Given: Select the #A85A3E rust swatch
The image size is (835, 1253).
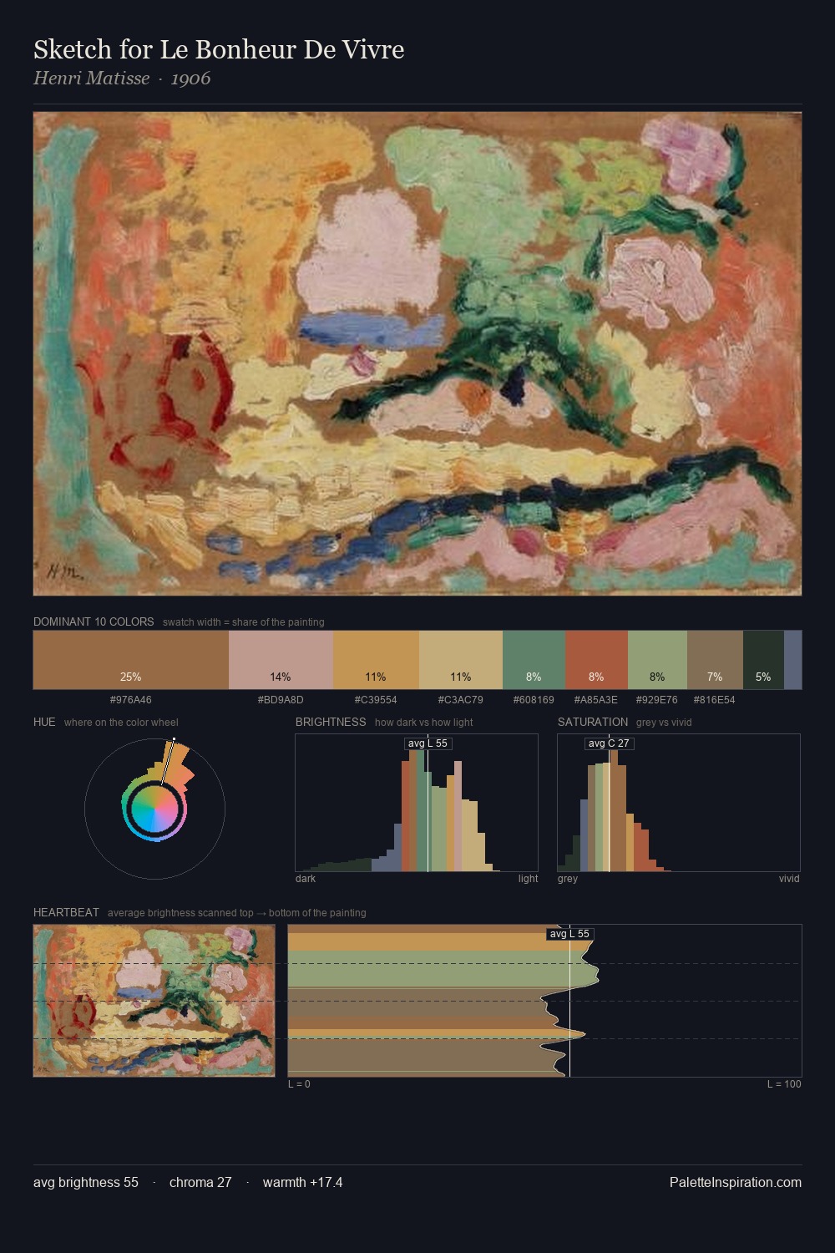Looking at the screenshot, I should pyautogui.click(x=596, y=660).
